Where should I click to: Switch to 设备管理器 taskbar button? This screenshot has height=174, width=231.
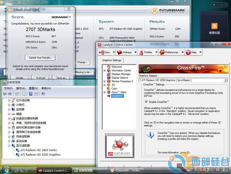click(x=90, y=171)
